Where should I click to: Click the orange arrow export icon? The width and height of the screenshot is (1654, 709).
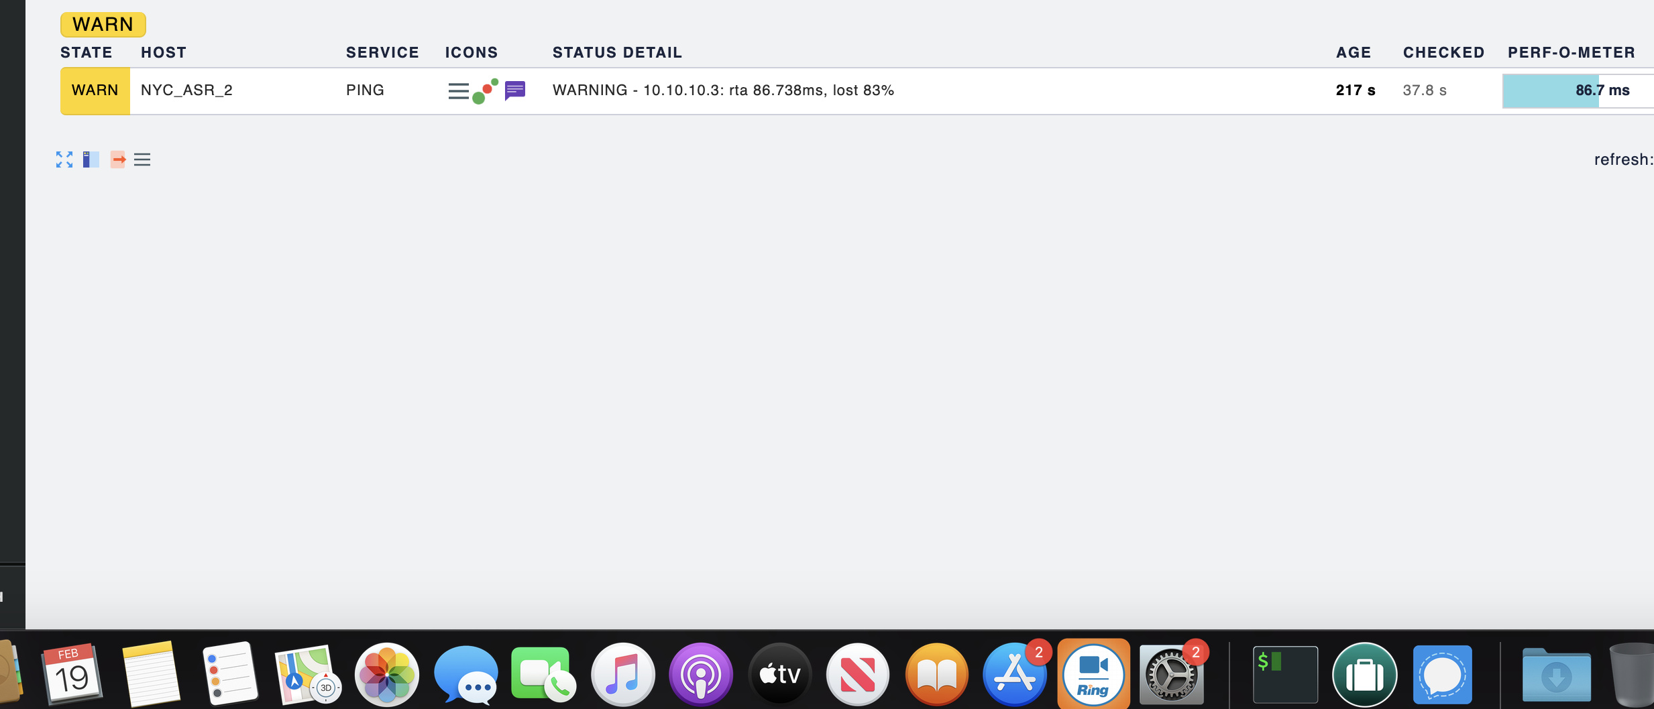click(x=118, y=159)
